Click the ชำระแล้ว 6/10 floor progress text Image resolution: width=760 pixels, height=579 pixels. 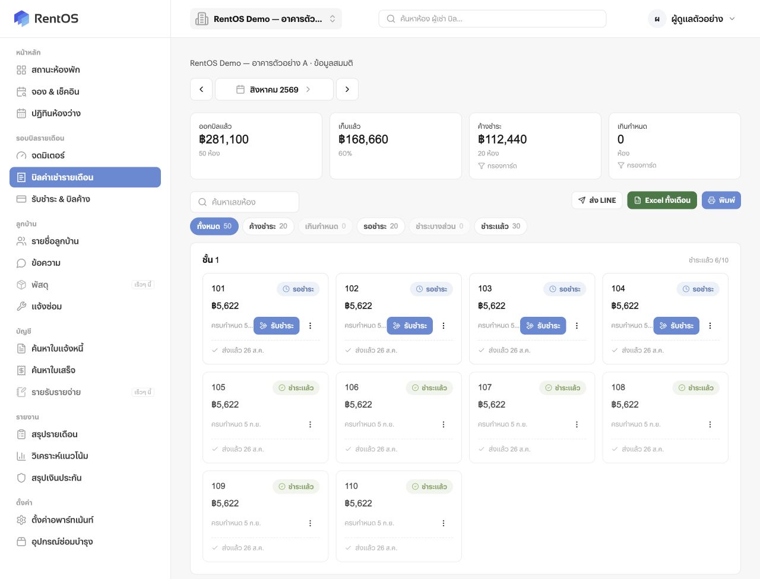click(x=708, y=260)
